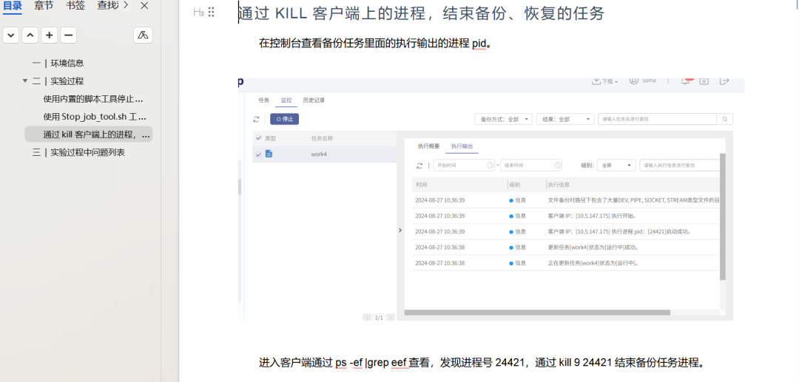Image resolution: width=799 pixels, height=382 pixels.
Task: Open the 章节 navigation tab
Action: [44, 6]
